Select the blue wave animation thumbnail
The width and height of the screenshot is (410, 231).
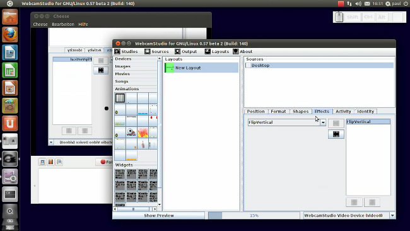[x=143, y=110]
